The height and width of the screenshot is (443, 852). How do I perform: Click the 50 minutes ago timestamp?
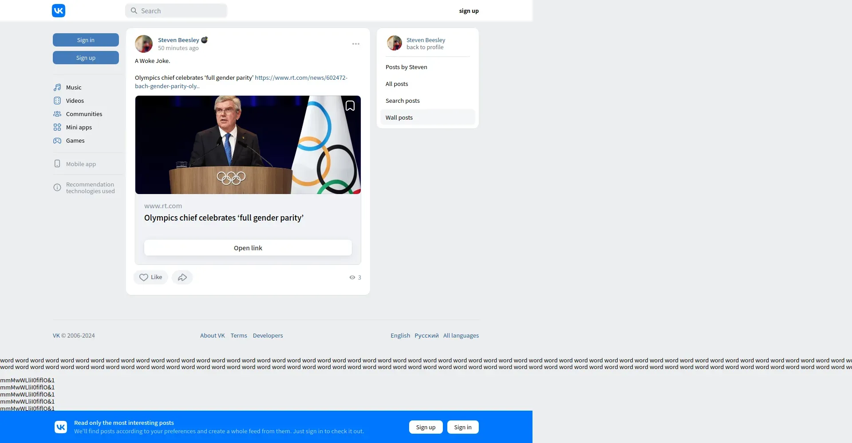(178, 48)
